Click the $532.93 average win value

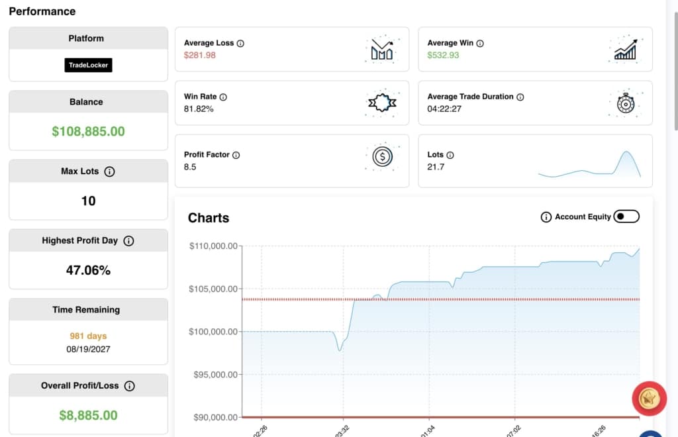point(443,56)
